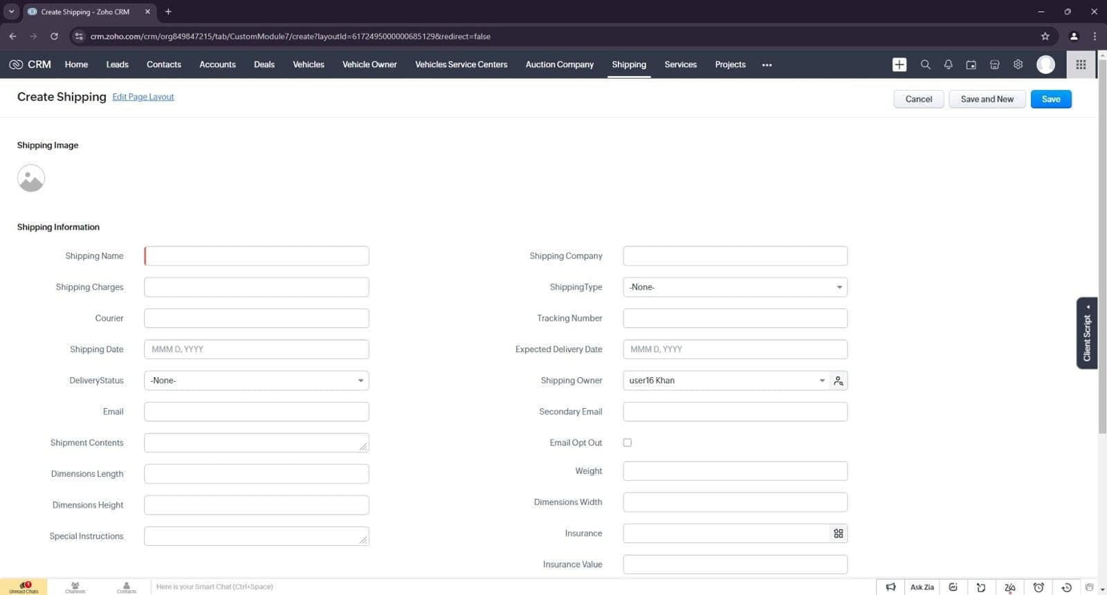
Task: Open the Auction Company module tab
Action: pos(559,64)
